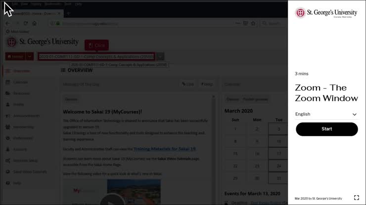
Task: Click Link in Message Of The Day panel
Action: pos(188,84)
